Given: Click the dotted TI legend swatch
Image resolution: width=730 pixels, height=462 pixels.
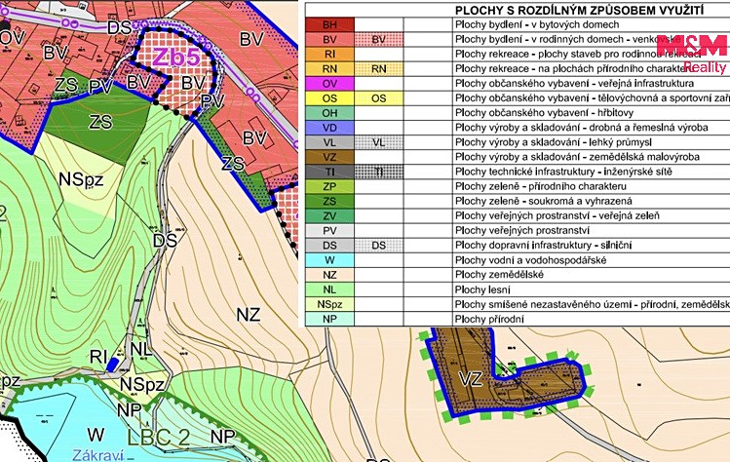Looking at the screenshot, I should (x=379, y=172).
